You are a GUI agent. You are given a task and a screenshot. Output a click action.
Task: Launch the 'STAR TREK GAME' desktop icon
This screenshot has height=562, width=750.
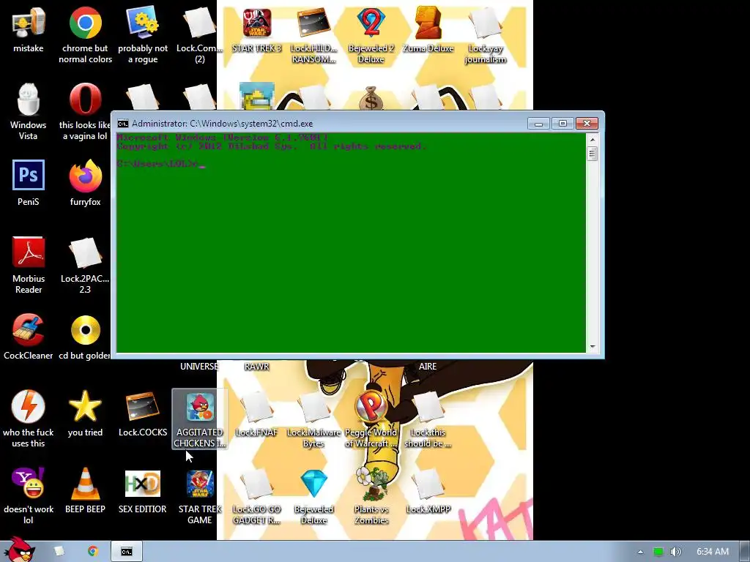(x=199, y=484)
